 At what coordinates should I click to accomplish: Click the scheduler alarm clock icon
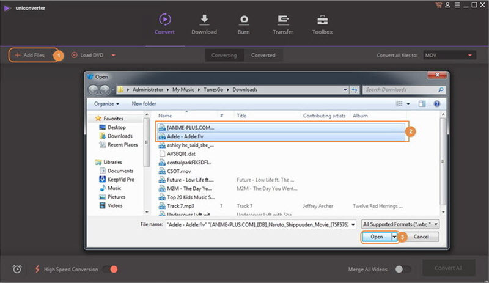pos(17,269)
